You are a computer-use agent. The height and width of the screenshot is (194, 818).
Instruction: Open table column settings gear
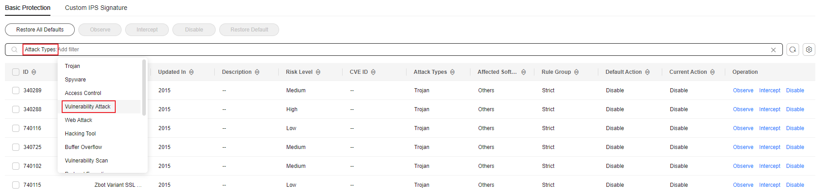click(809, 50)
